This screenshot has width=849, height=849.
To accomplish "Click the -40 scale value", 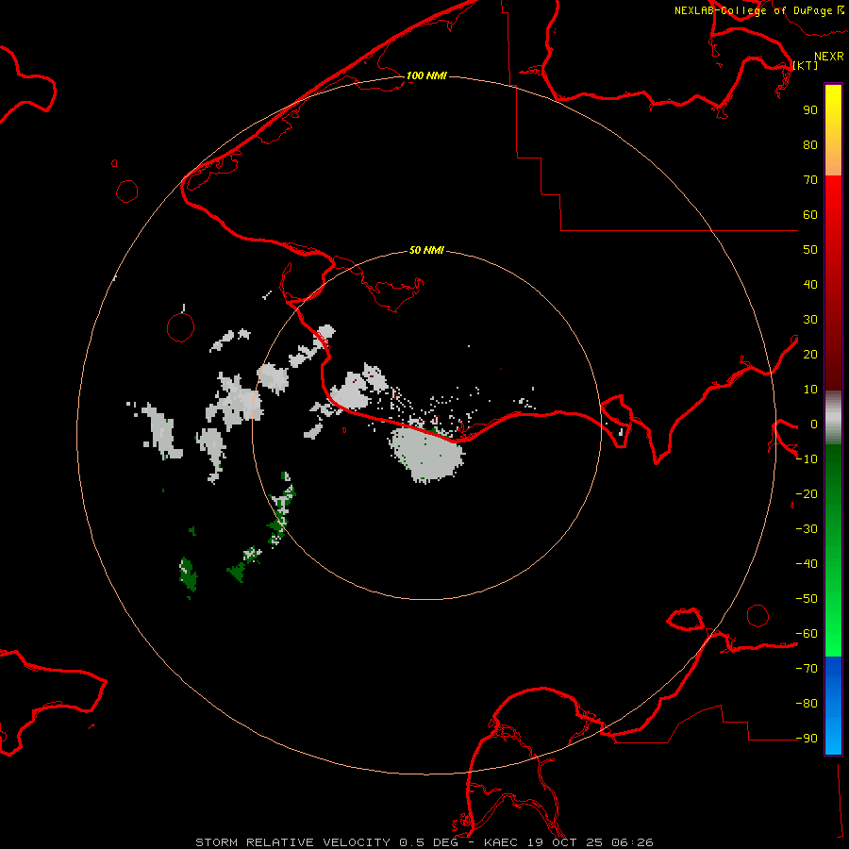I will (x=807, y=564).
